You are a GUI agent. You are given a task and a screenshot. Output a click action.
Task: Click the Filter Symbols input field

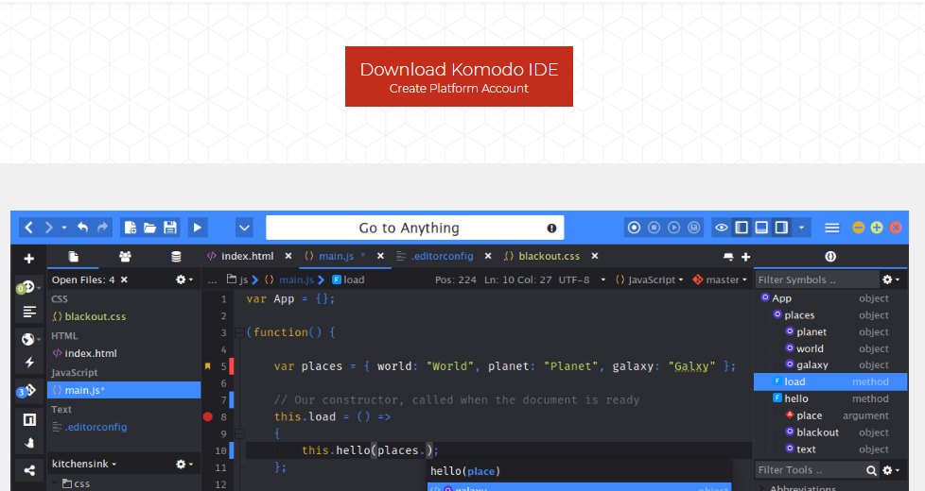tap(816, 279)
